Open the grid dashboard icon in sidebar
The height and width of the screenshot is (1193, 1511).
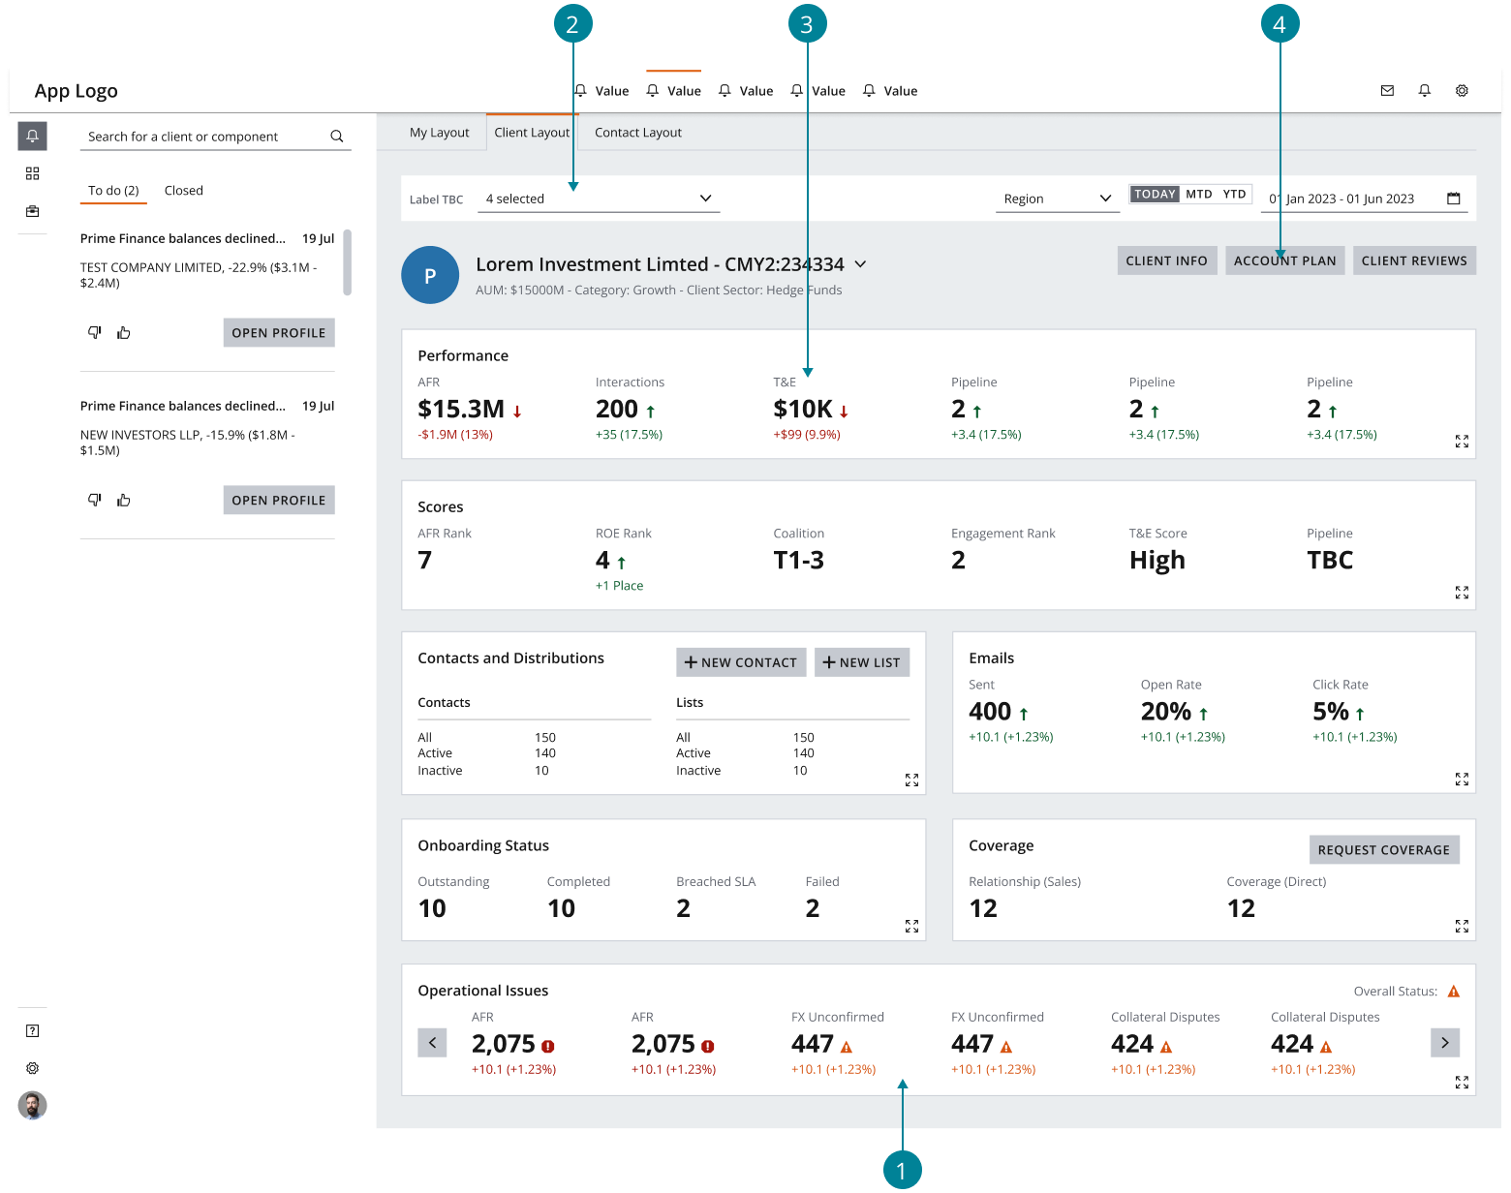tap(32, 173)
